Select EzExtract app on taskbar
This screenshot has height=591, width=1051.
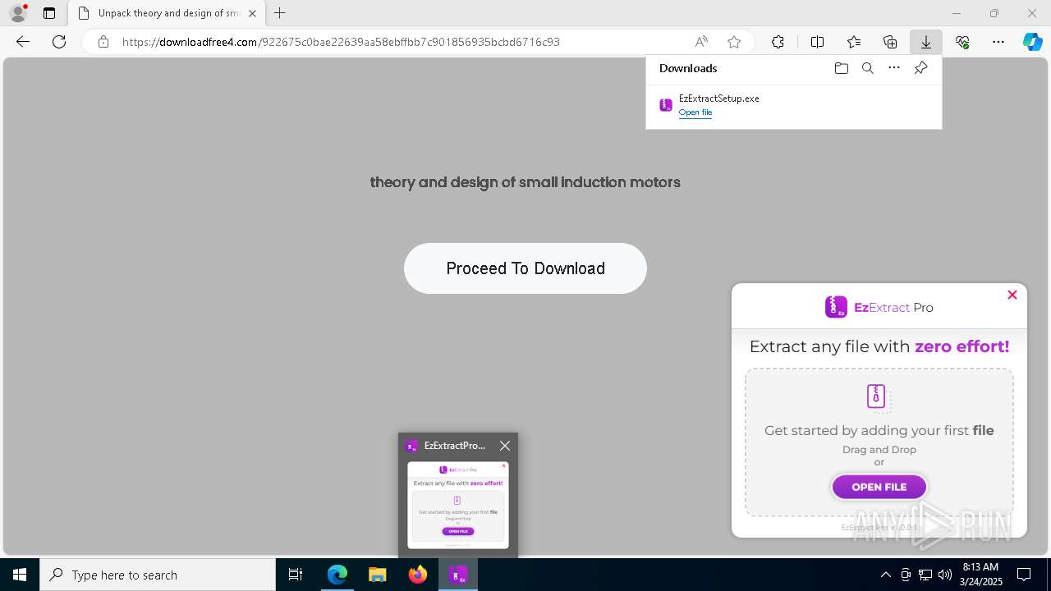tap(458, 575)
